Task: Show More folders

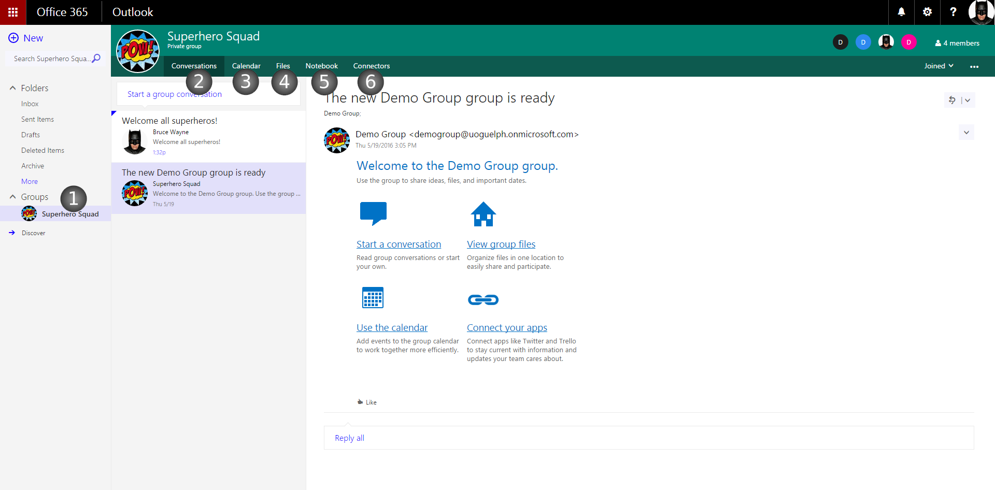Action: click(30, 181)
